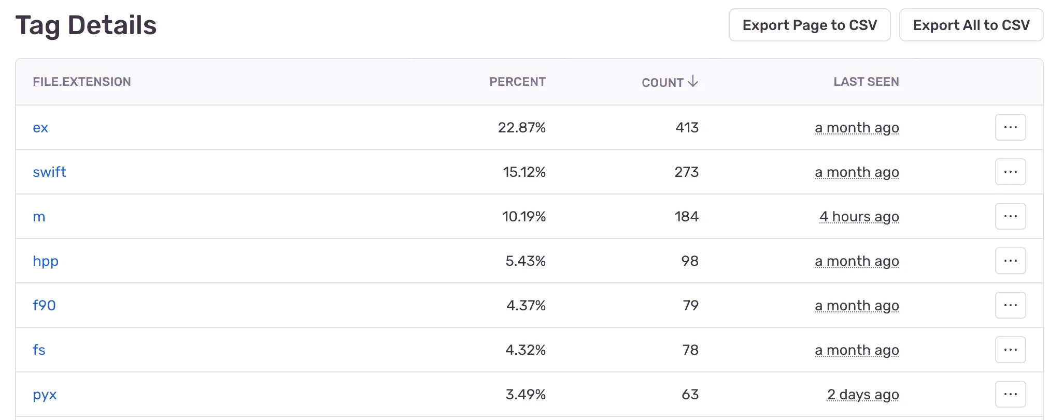
Task: Click Export Page to CSV button
Action: (809, 25)
